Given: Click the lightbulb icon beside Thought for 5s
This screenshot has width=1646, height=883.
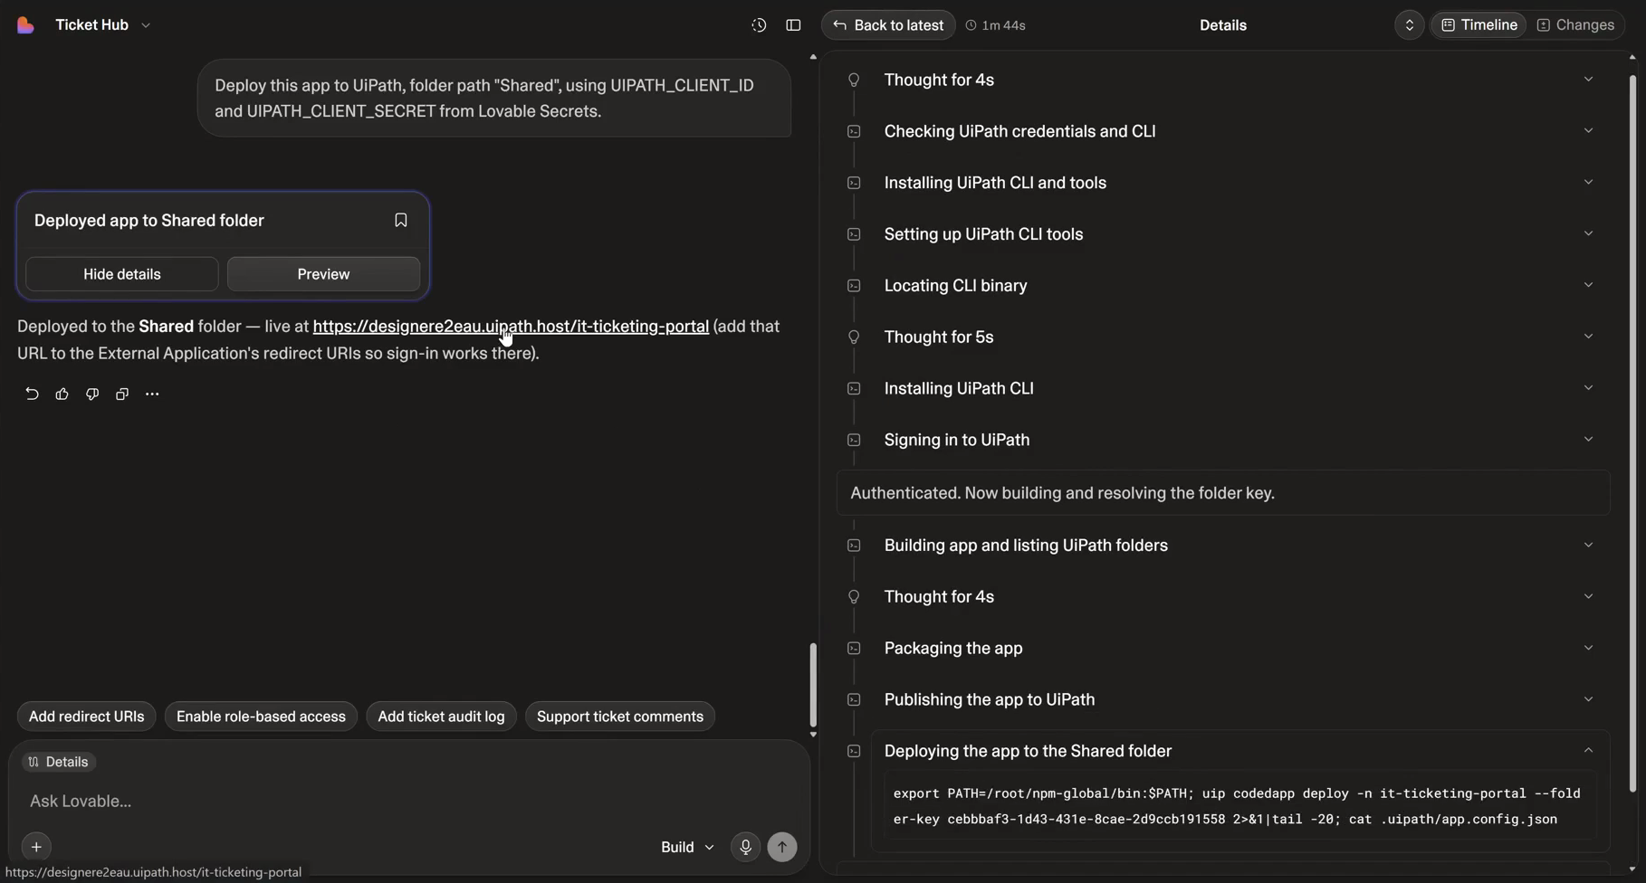Looking at the screenshot, I should pos(854,337).
